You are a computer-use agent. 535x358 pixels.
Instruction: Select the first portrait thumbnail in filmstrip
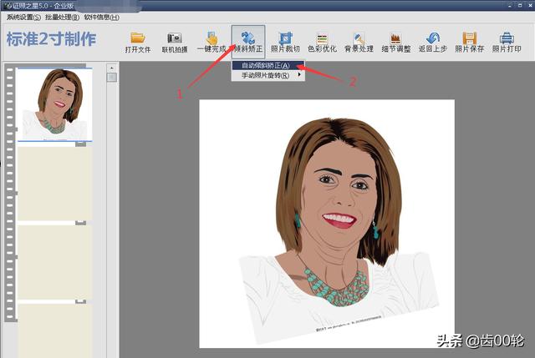tap(55, 104)
